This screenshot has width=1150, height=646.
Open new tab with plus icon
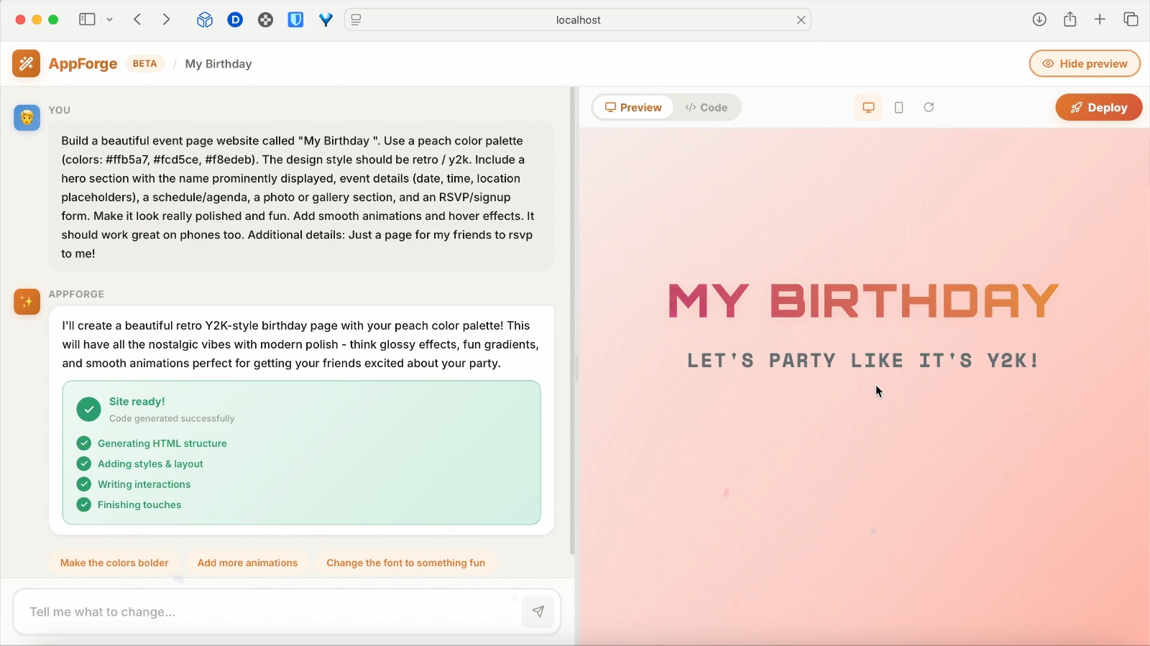(x=1100, y=19)
